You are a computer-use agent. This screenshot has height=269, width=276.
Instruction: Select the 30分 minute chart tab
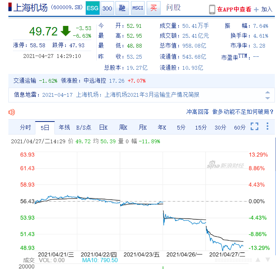click(220, 127)
